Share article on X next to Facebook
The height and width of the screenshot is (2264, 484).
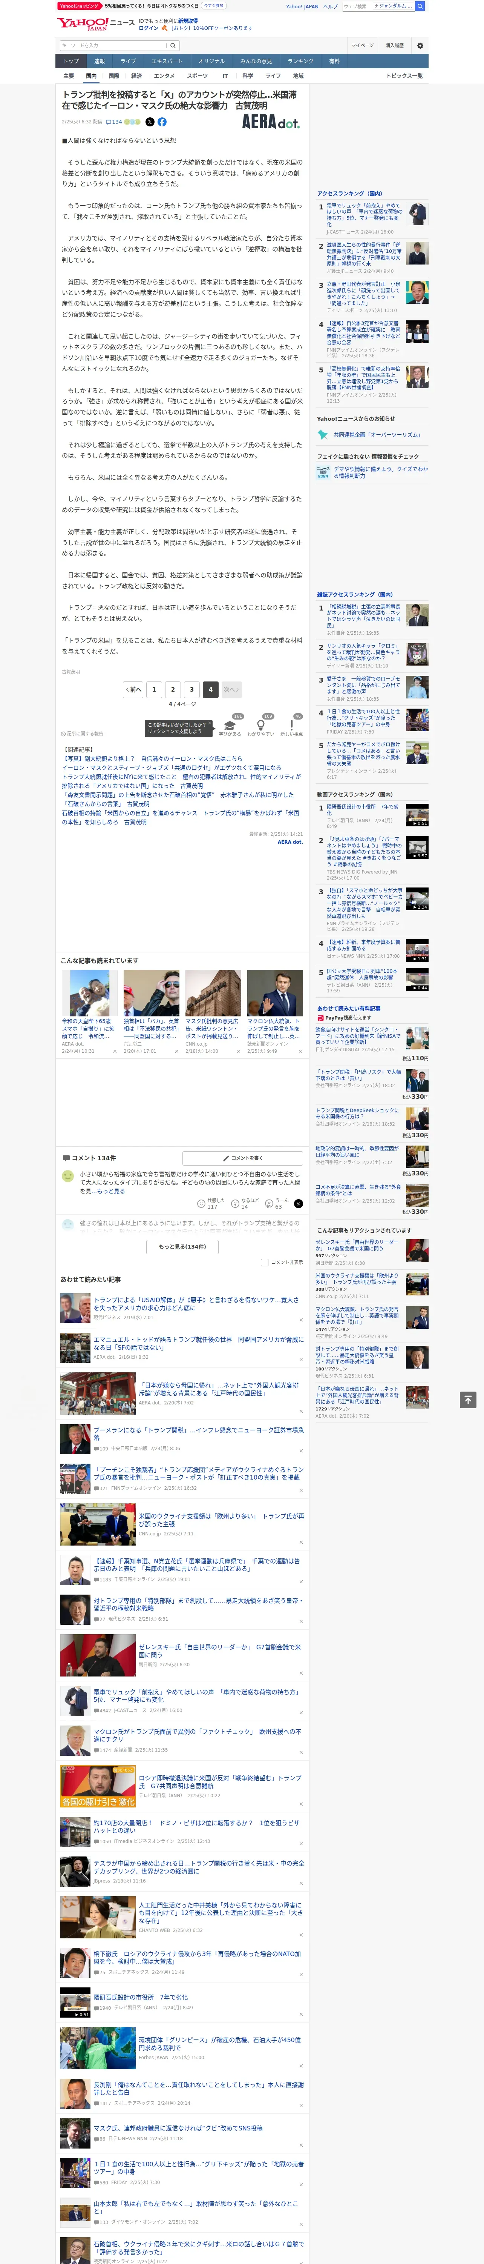point(149,122)
